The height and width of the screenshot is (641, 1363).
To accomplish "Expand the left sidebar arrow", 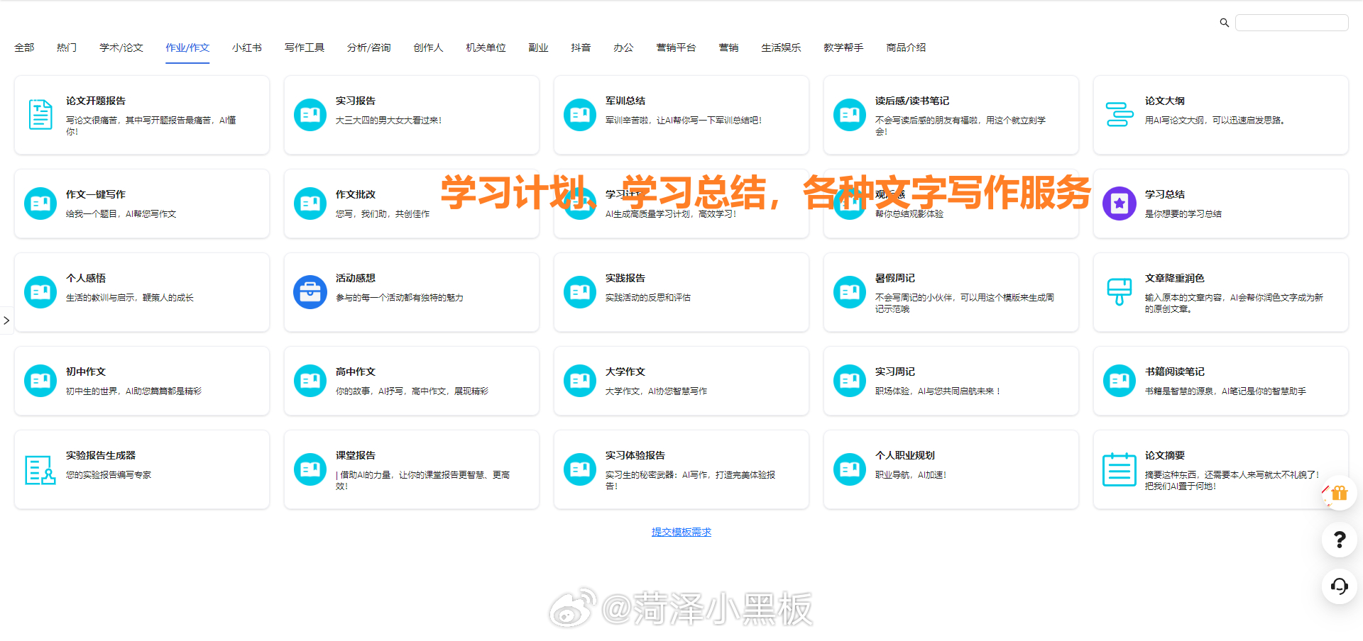I will pyautogui.click(x=6, y=320).
